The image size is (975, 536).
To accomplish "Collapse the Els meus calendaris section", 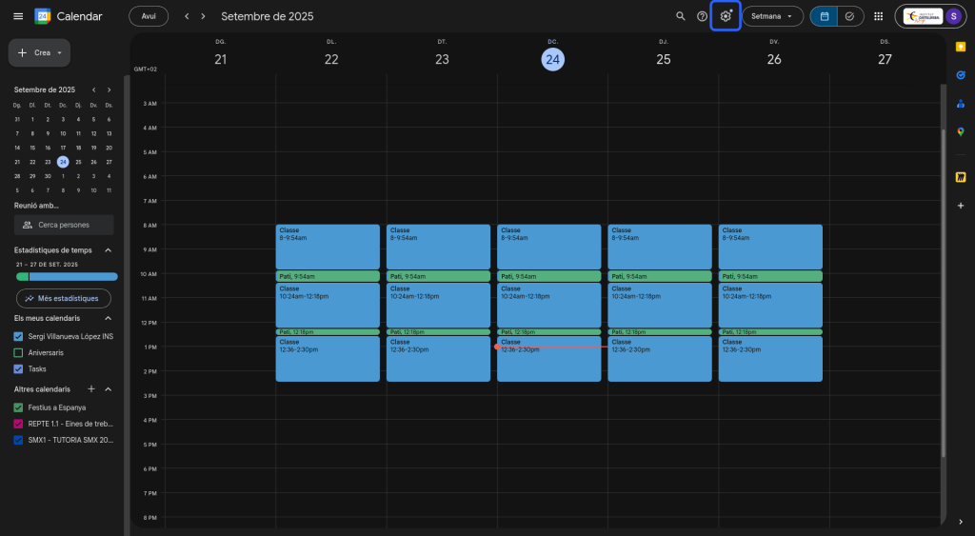I will (108, 318).
